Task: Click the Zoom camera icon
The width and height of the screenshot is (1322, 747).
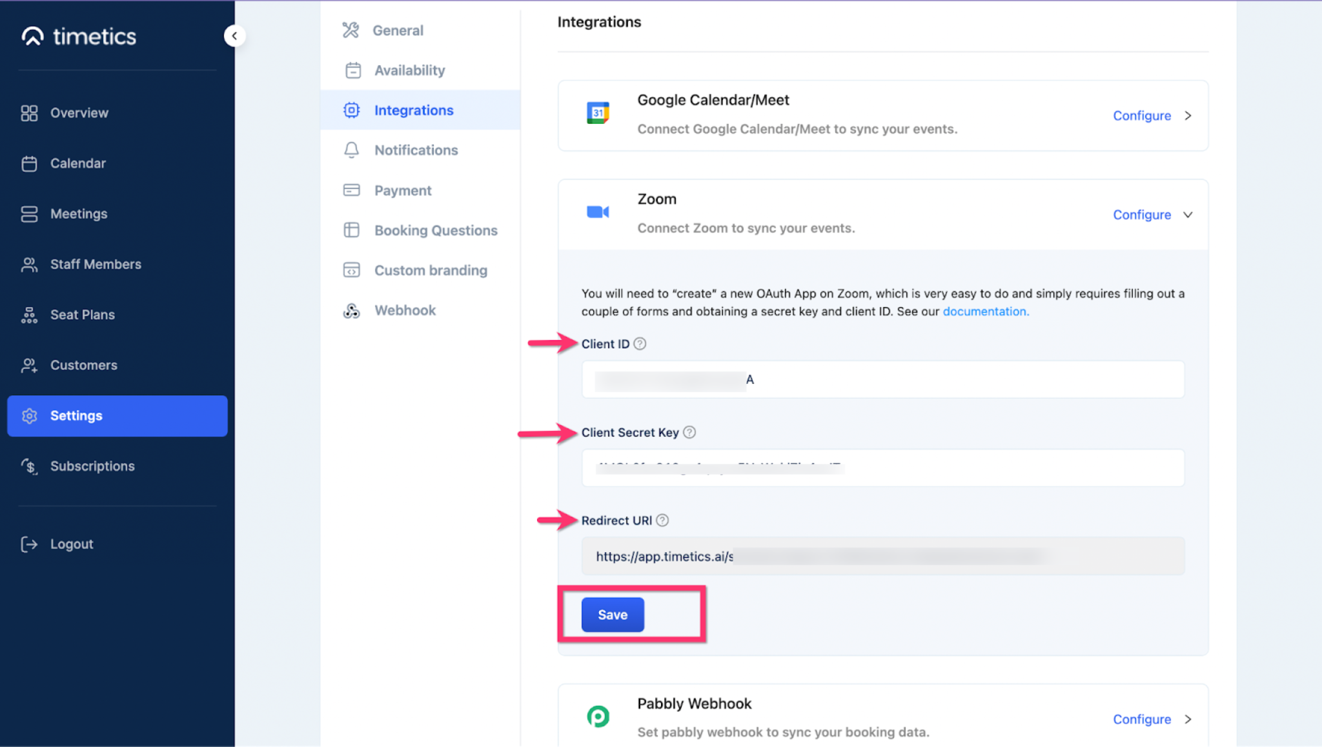Action: click(x=598, y=211)
